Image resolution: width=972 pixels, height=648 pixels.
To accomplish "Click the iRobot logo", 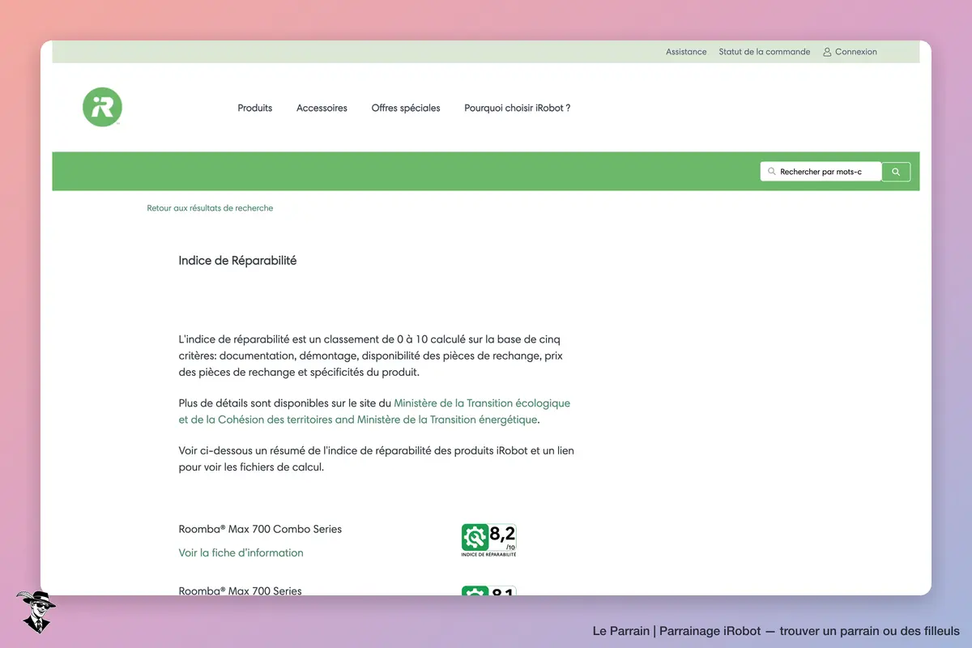I will (102, 107).
